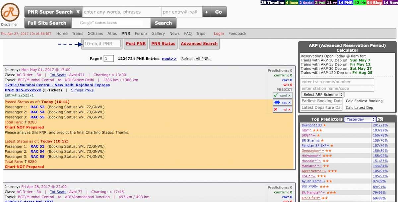Click the Refresh All PNRs button
The image size is (398, 202).
196,59
